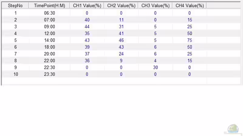The image size is (243, 136).
Task: Select the 06:30 time point cell
Action: point(49,13)
